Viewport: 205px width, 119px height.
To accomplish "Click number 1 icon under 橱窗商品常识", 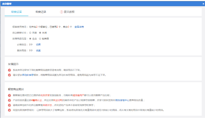I will (x=10, y=95).
